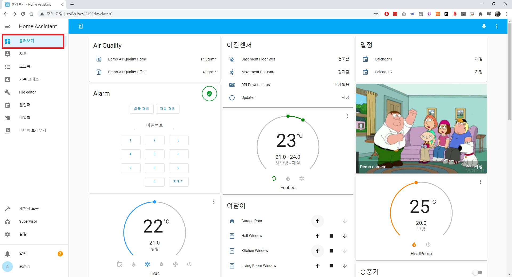Set Hvac to heat flame mode

pos(134,264)
